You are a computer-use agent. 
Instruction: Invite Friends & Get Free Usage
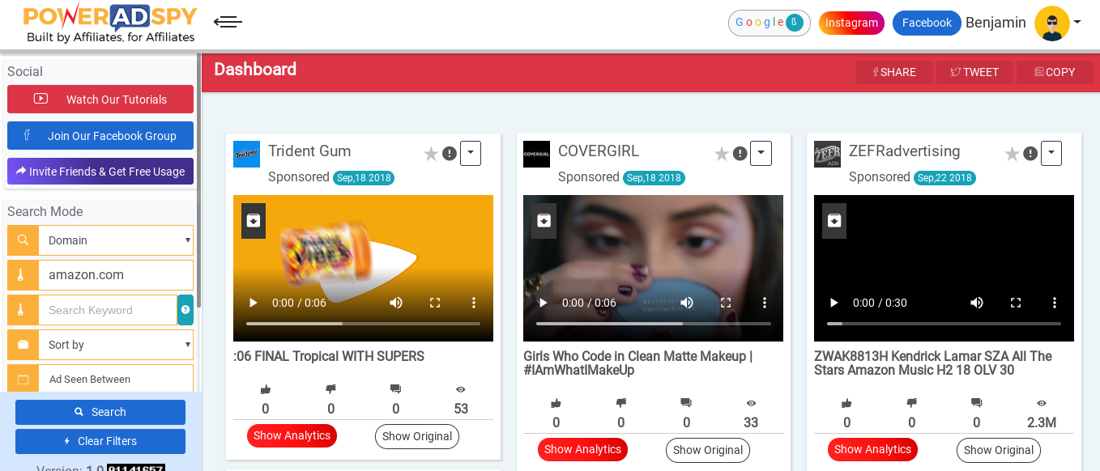[100, 172]
